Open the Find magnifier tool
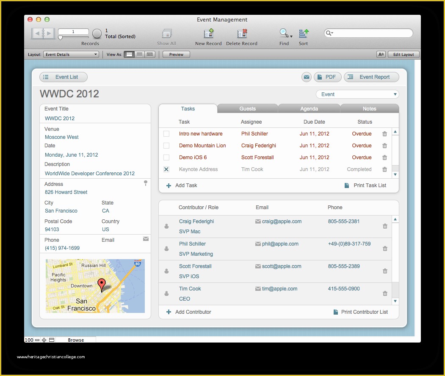 284,33
